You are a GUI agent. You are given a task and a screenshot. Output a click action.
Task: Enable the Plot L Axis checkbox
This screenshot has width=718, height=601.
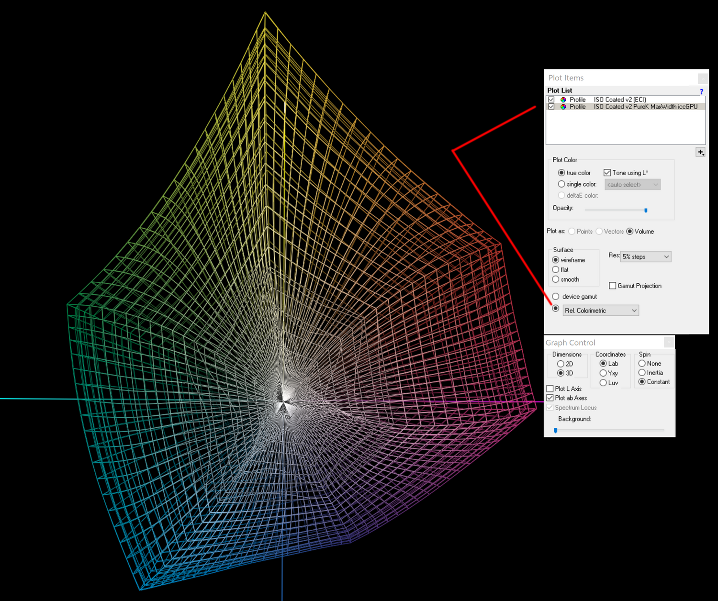point(550,389)
